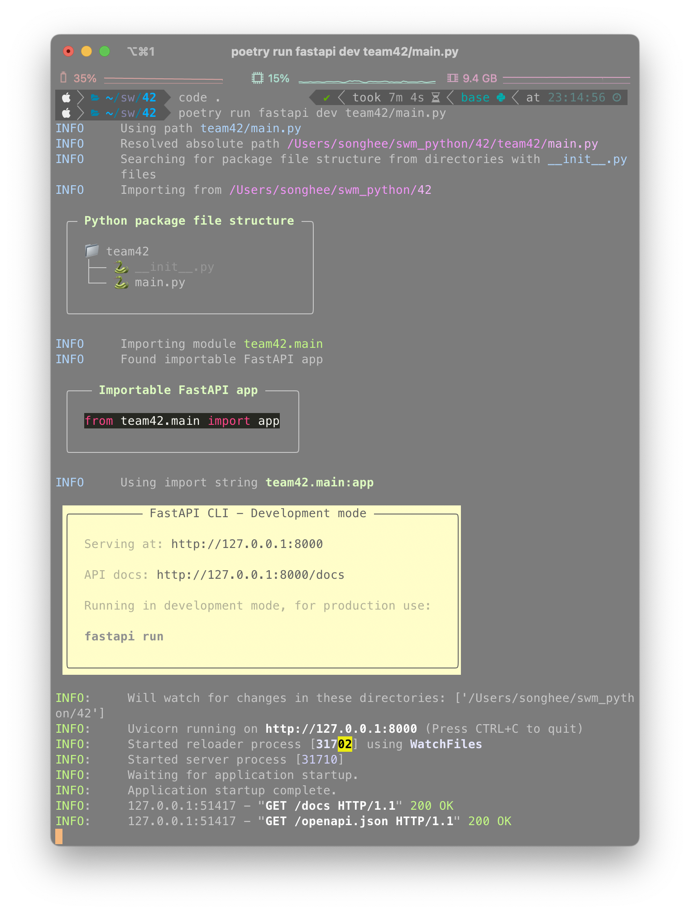Image resolution: width=690 pixels, height=913 pixels.
Task: Click the 'code .' command text
Action: pos(200,97)
